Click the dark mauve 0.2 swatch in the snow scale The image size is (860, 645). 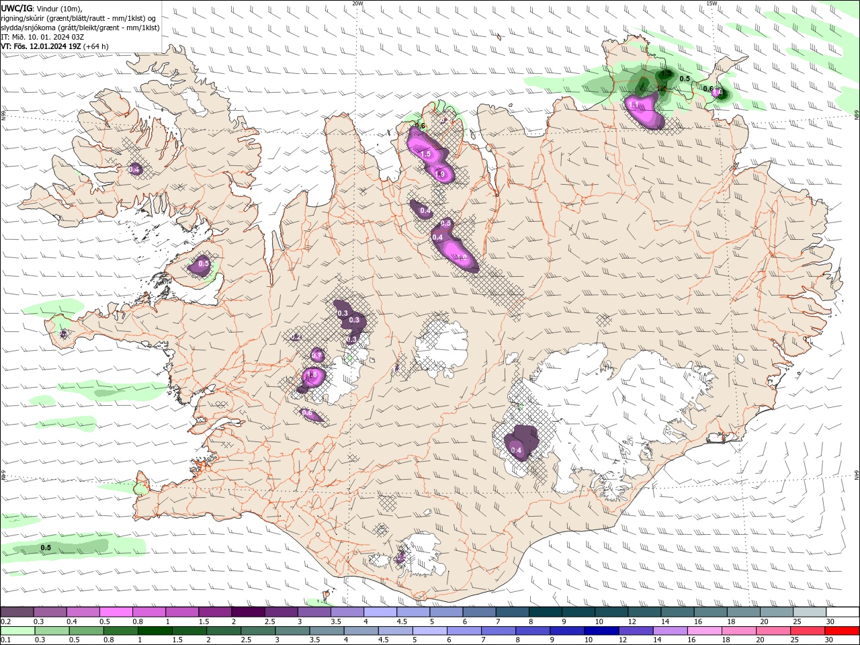[17, 612]
